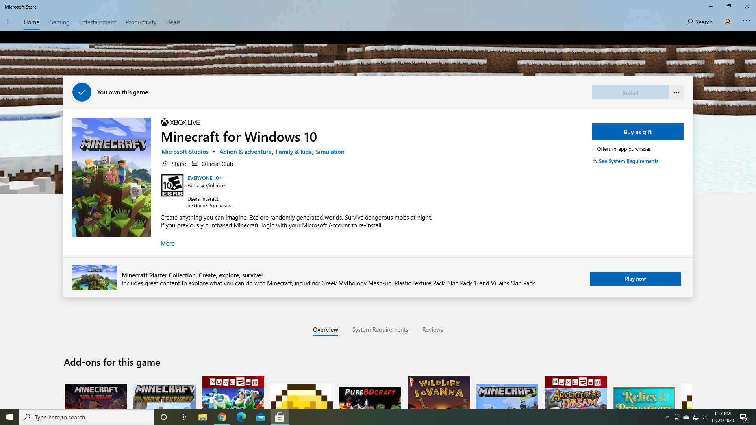Open the yellow pixel coin add-on

pos(302,396)
